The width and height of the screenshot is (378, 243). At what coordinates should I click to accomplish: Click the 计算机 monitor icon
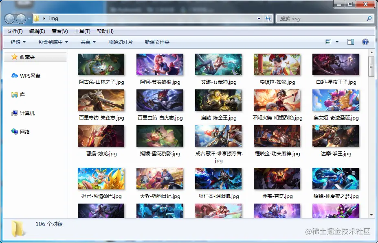(x=15, y=113)
